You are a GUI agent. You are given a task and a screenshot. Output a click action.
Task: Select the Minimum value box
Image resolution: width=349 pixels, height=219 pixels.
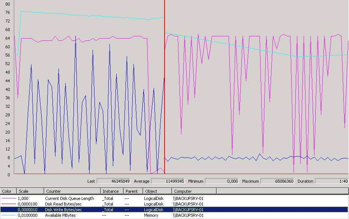point(222,181)
